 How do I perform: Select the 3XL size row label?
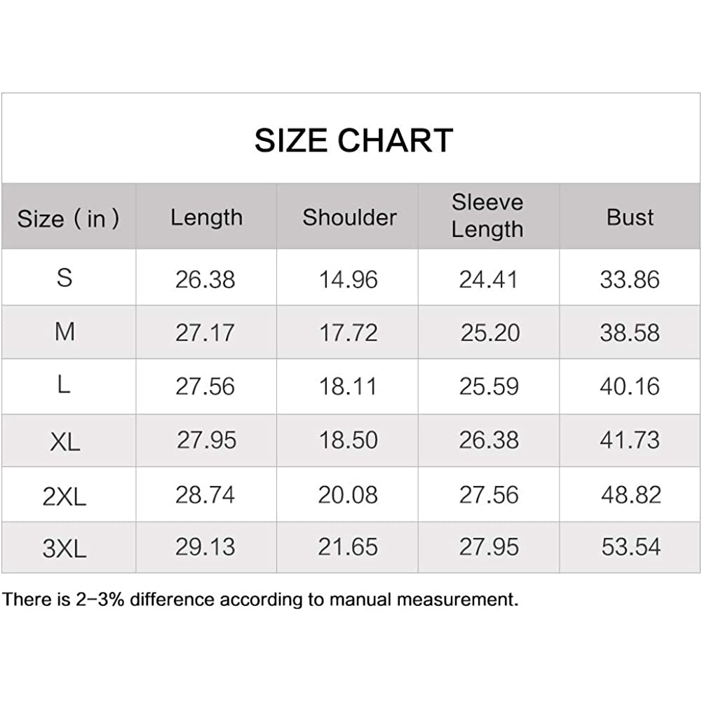(x=64, y=548)
